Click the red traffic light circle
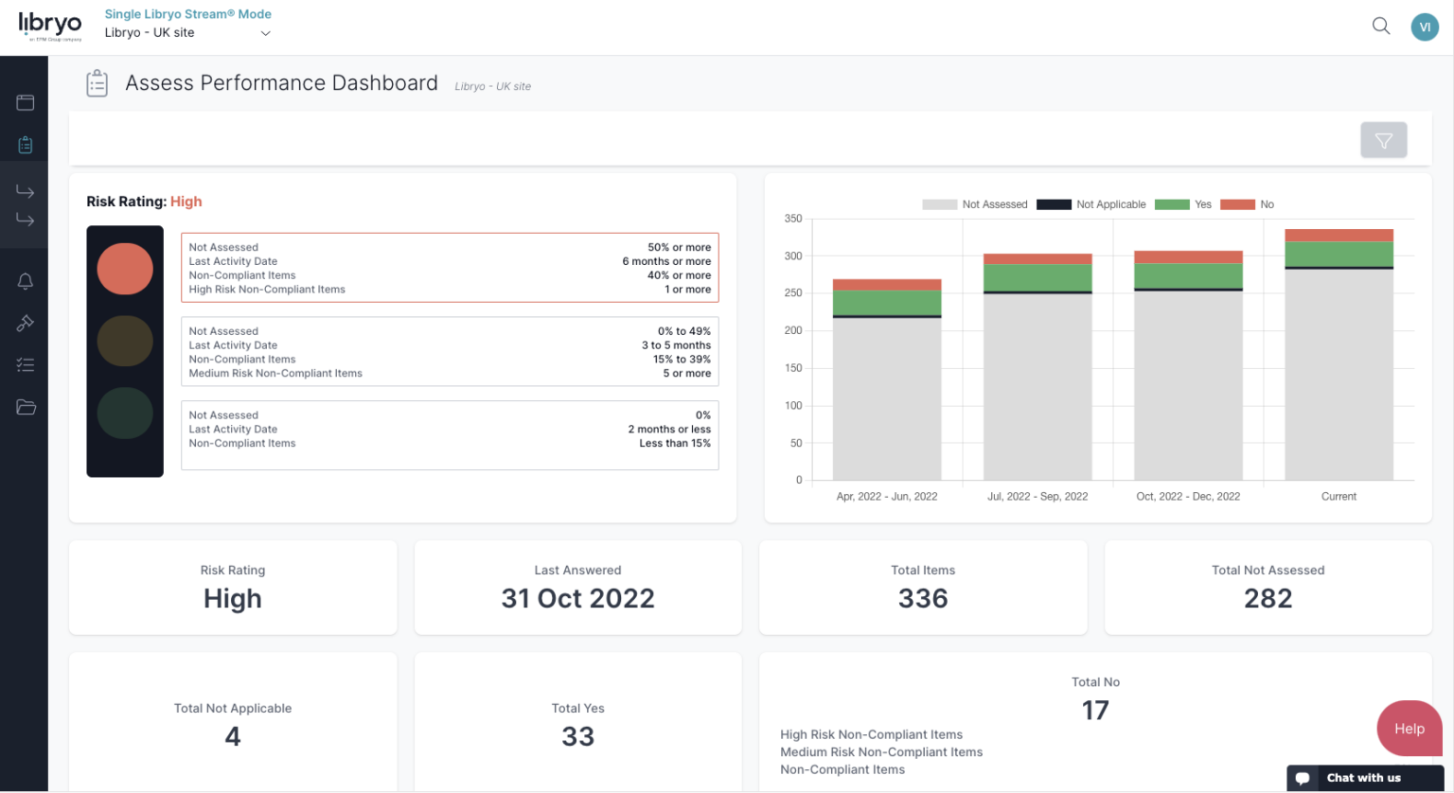This screenshot has height=793, width=1454. pyautogui.click(x=125, y=269)
